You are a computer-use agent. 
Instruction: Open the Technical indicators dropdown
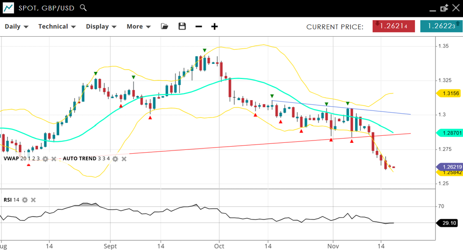57,26
